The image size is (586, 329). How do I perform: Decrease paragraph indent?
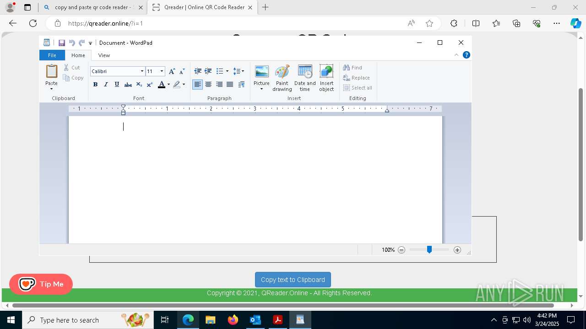coord(198,71)
